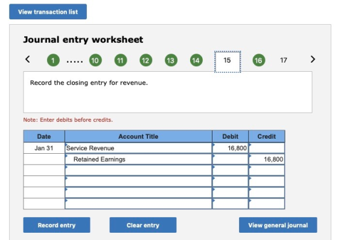This screenshot has width=338, height=240.
Task: Go to previous entry with left chevron
Action: coord(28,59)
